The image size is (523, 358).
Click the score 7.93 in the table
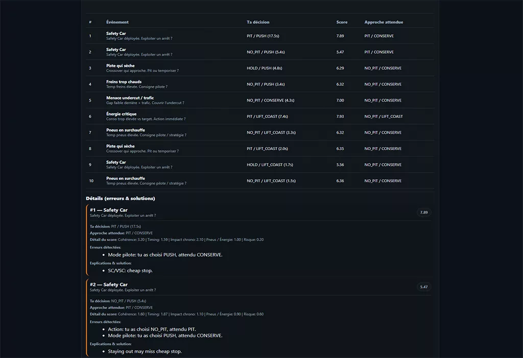[340, 116]
